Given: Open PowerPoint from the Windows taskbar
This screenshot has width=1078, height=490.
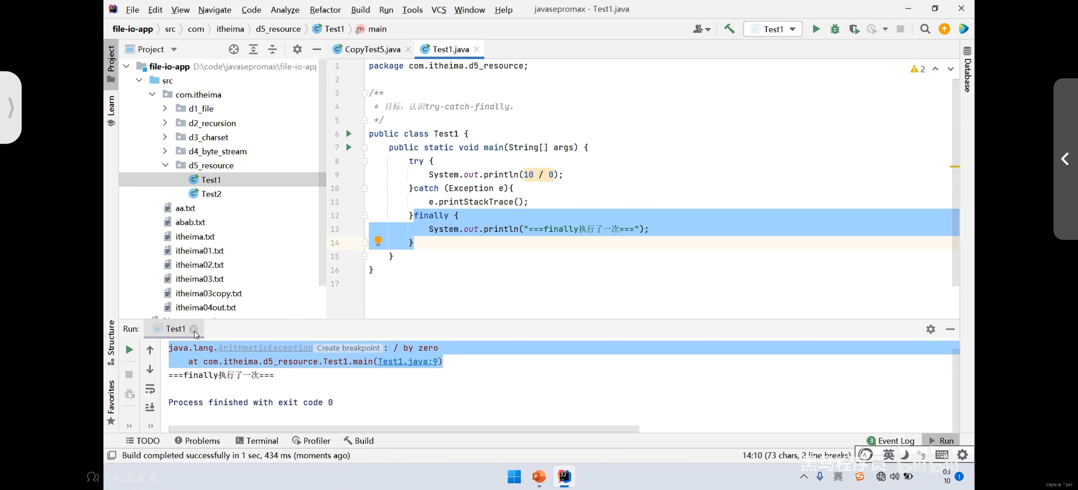Looking at the screenshot, I should (x=539, y=477).
